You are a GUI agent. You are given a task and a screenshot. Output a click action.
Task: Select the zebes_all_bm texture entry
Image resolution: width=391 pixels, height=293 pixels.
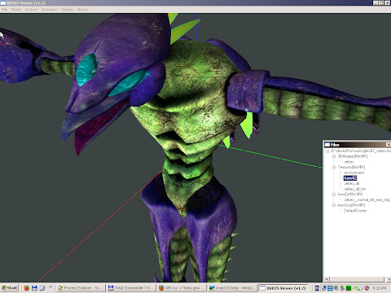point(355,189)
